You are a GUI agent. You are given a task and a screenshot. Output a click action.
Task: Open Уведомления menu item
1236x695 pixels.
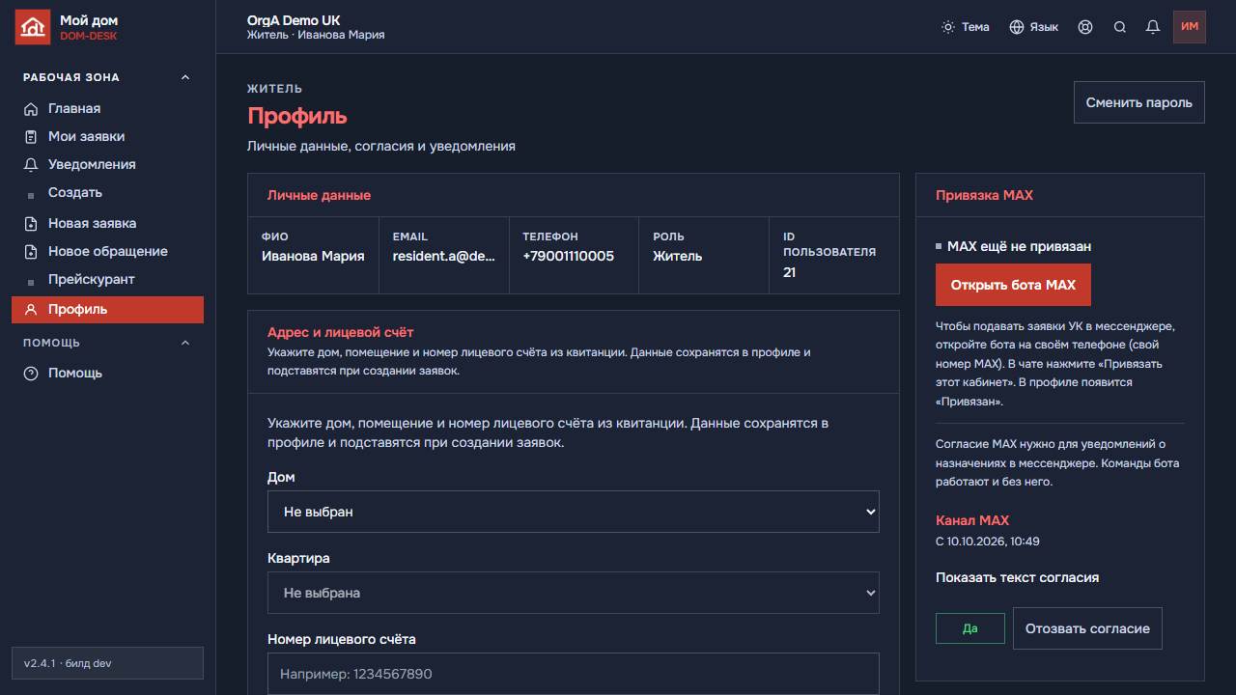coord(107,165)
